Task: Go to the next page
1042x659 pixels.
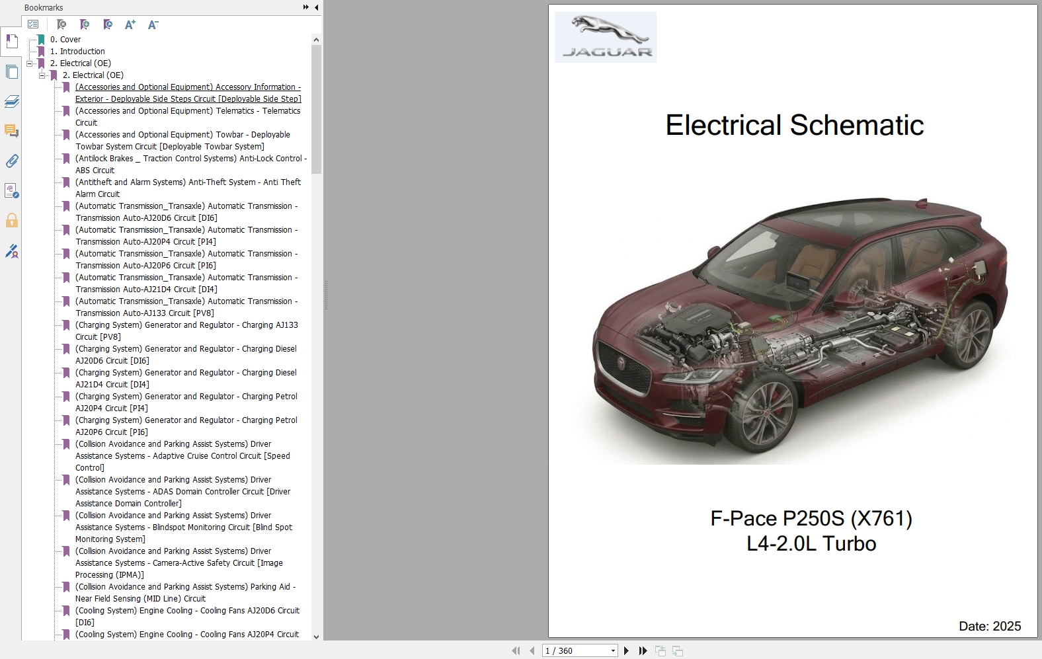Action: (x=626, y=651)
